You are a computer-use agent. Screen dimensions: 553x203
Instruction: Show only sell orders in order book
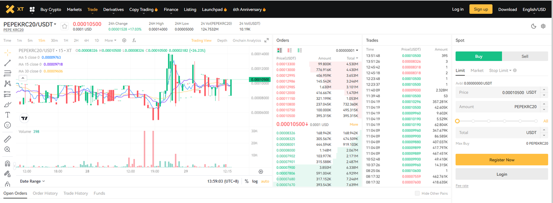[x=289, y=50]
